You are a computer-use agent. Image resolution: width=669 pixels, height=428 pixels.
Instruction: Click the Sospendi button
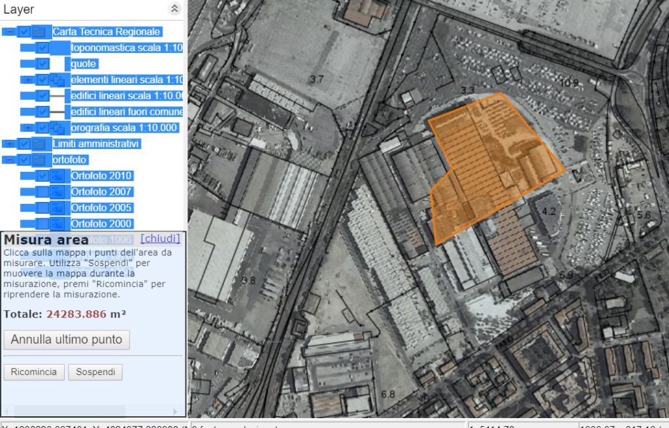(x=95, y=372)
